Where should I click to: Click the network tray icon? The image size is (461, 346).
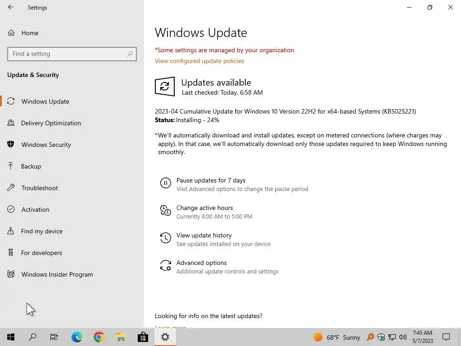[392, 337]
